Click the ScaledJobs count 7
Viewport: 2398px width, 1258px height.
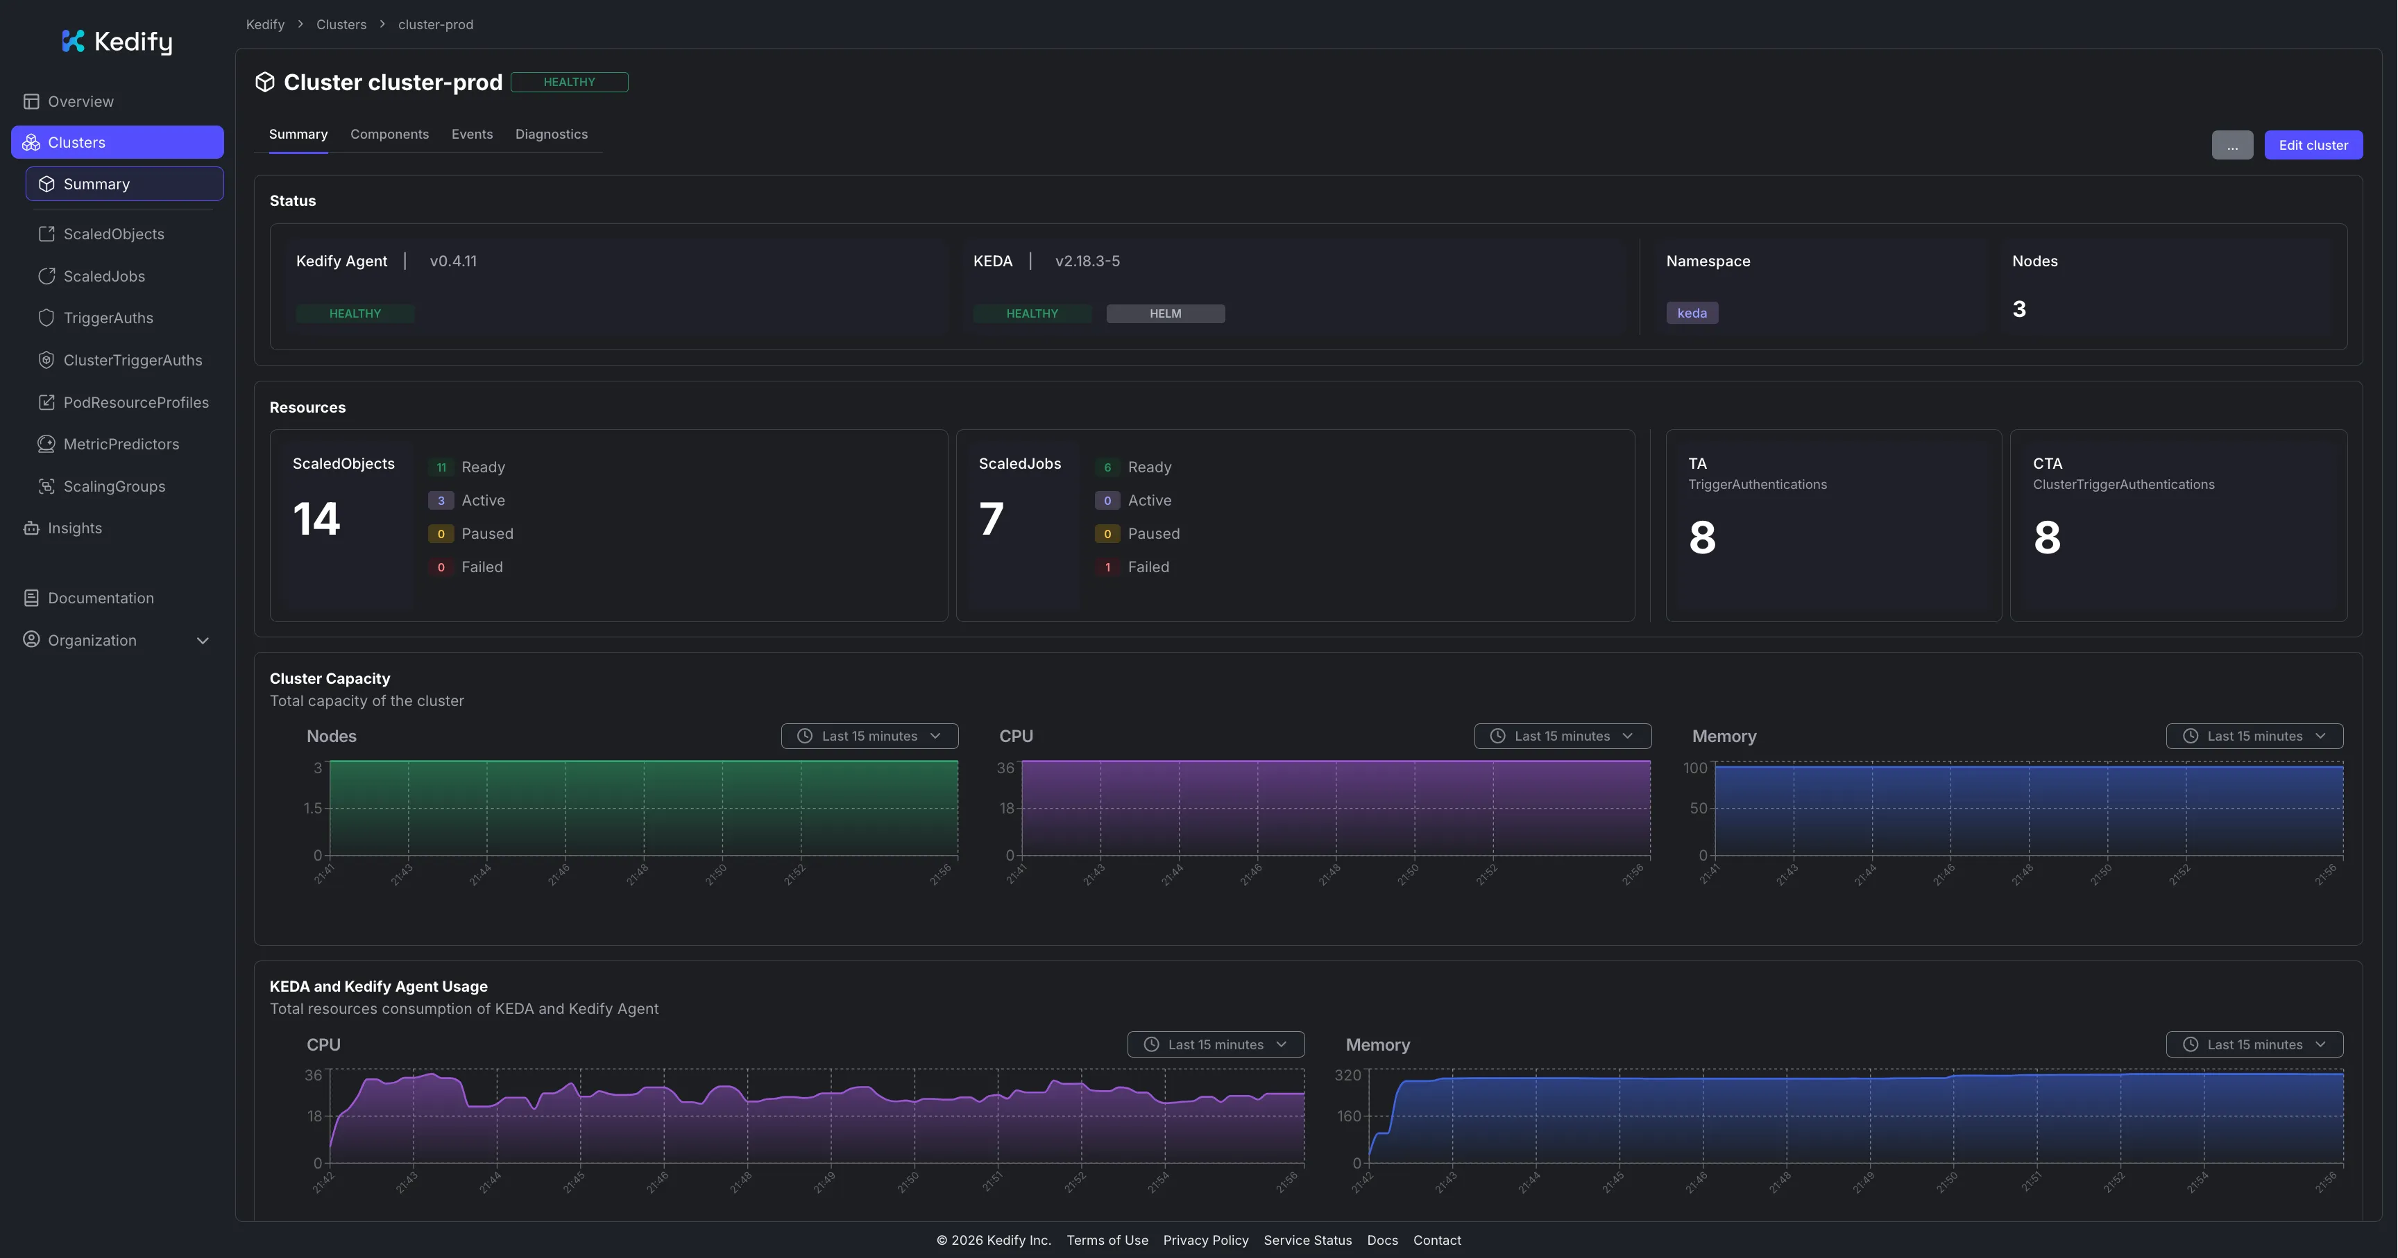coord(992,519)
